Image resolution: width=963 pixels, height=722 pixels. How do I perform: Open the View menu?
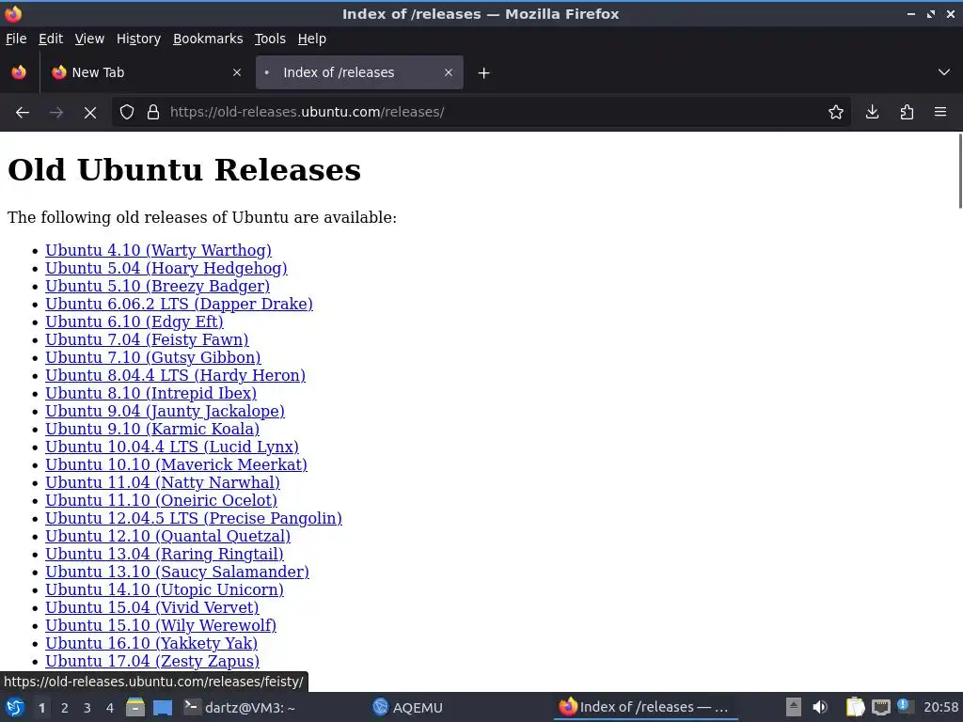click(x=89, y=39)
